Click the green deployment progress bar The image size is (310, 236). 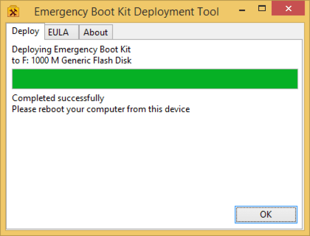(x=155, y=79)
